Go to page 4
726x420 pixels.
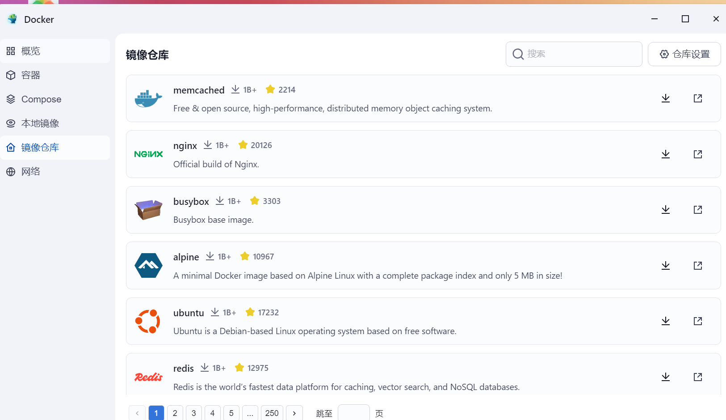(x=212, y=413)
